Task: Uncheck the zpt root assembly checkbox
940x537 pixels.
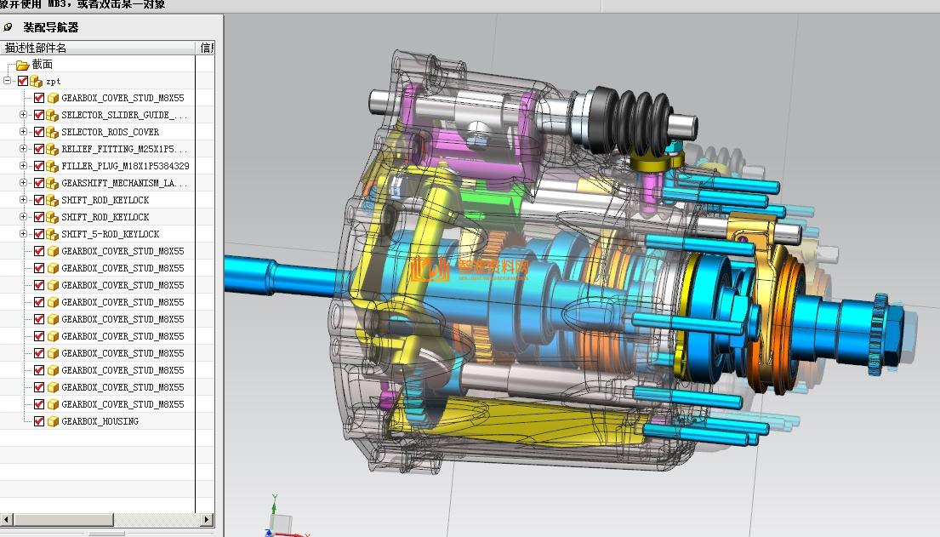Action: pyautogui.click(x=23, y=82)
